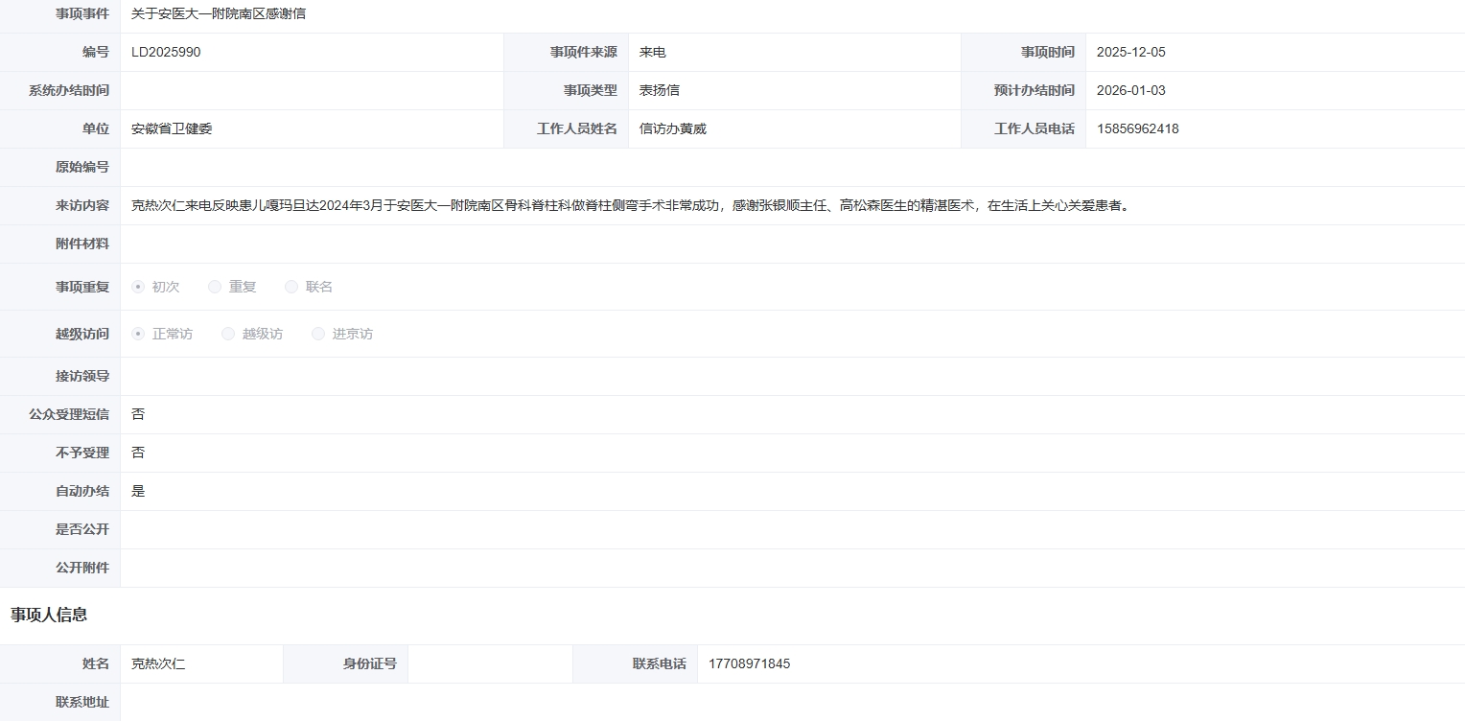The height and width of the screenshot is (721, 1465).
Task: Click the 预计办结时间 date 2026-01-03
Action: pos(1130,91)
